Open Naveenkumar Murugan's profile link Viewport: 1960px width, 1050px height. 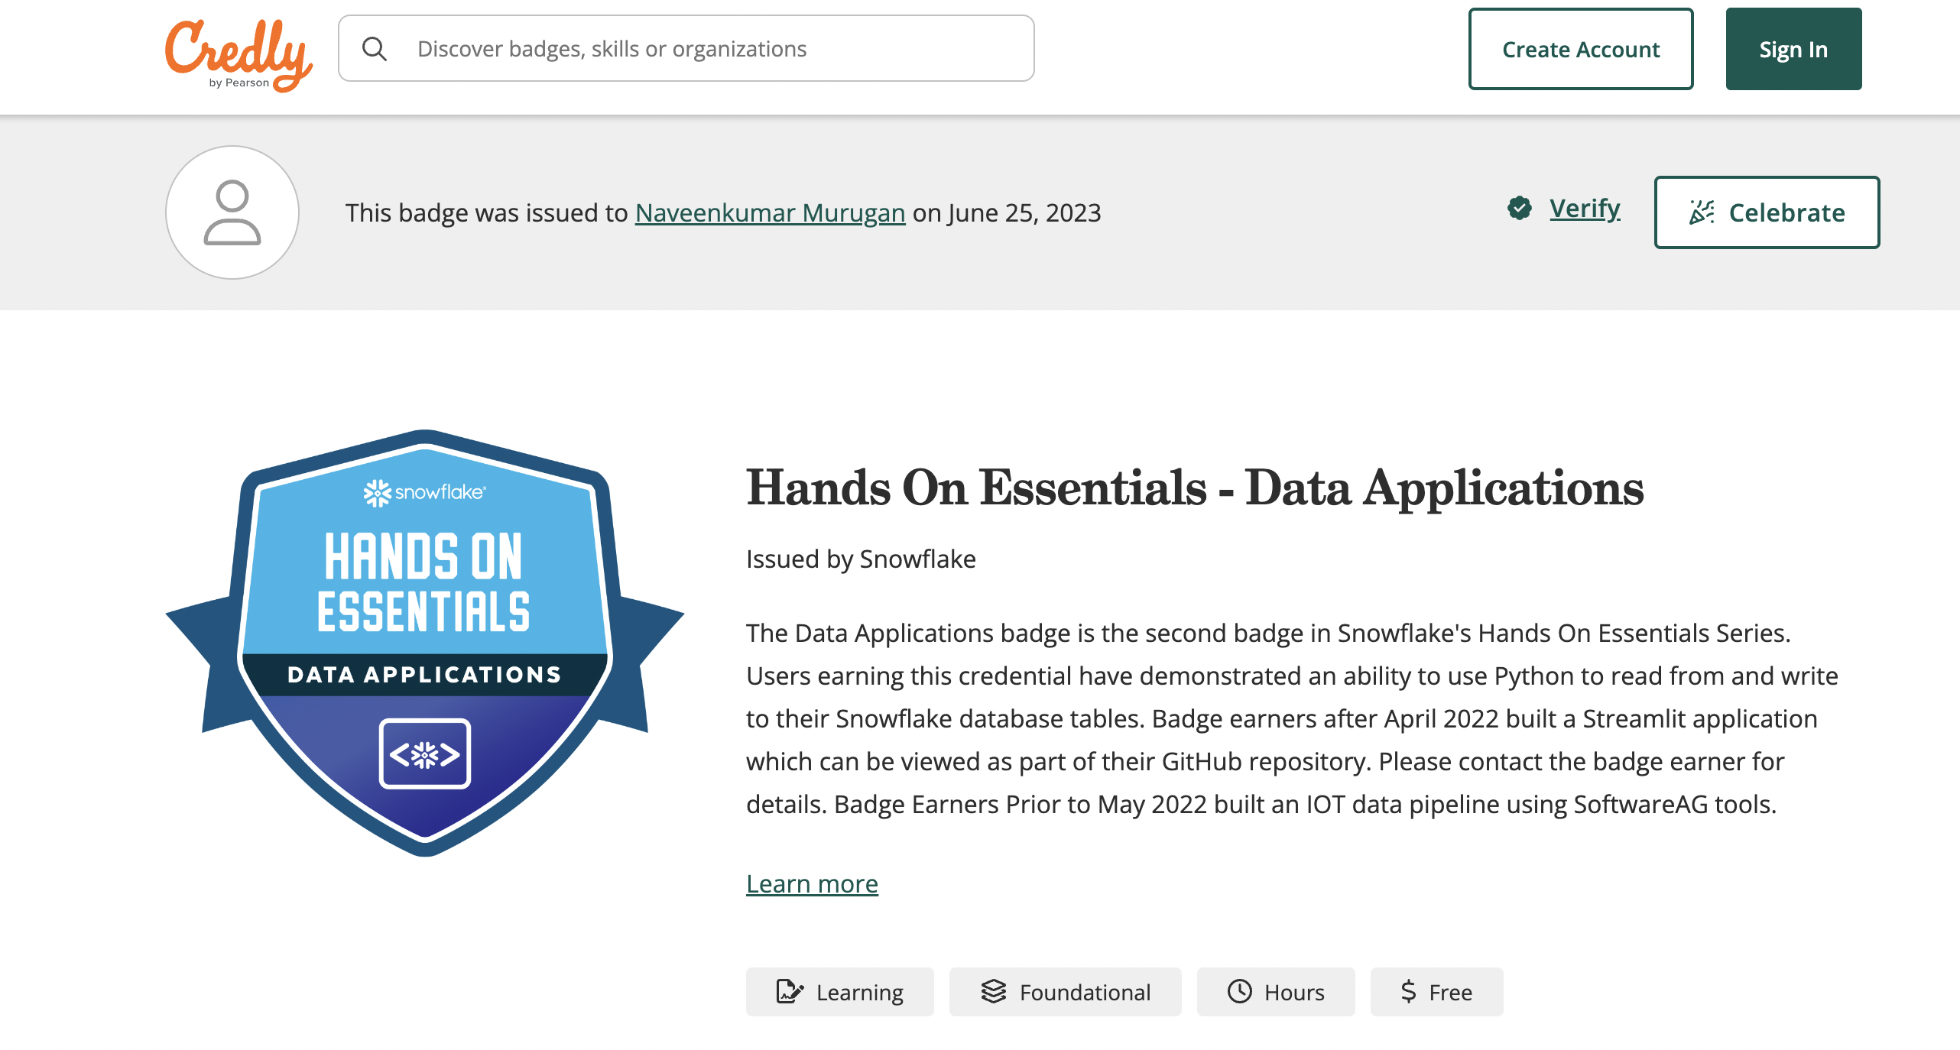(770, 213)
